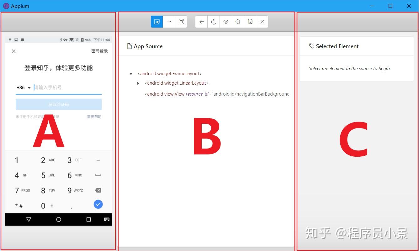
Task: Collapse the android.widget.FrameLayout node
Action: click(131, 74)
